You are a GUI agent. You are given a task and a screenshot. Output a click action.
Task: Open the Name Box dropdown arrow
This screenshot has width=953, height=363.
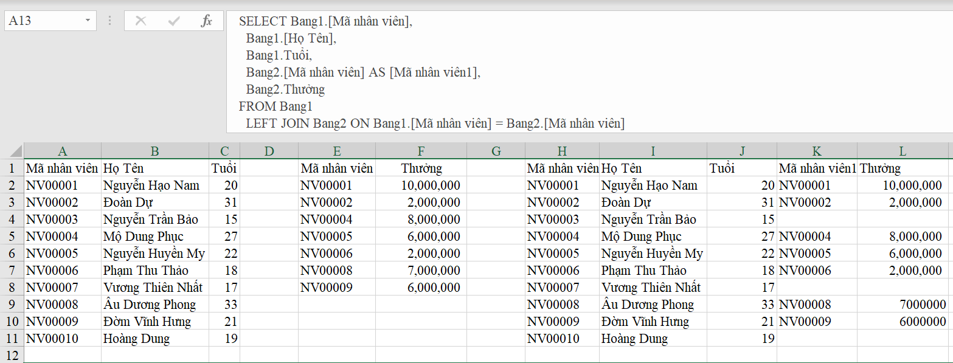(x=88, y=21)
